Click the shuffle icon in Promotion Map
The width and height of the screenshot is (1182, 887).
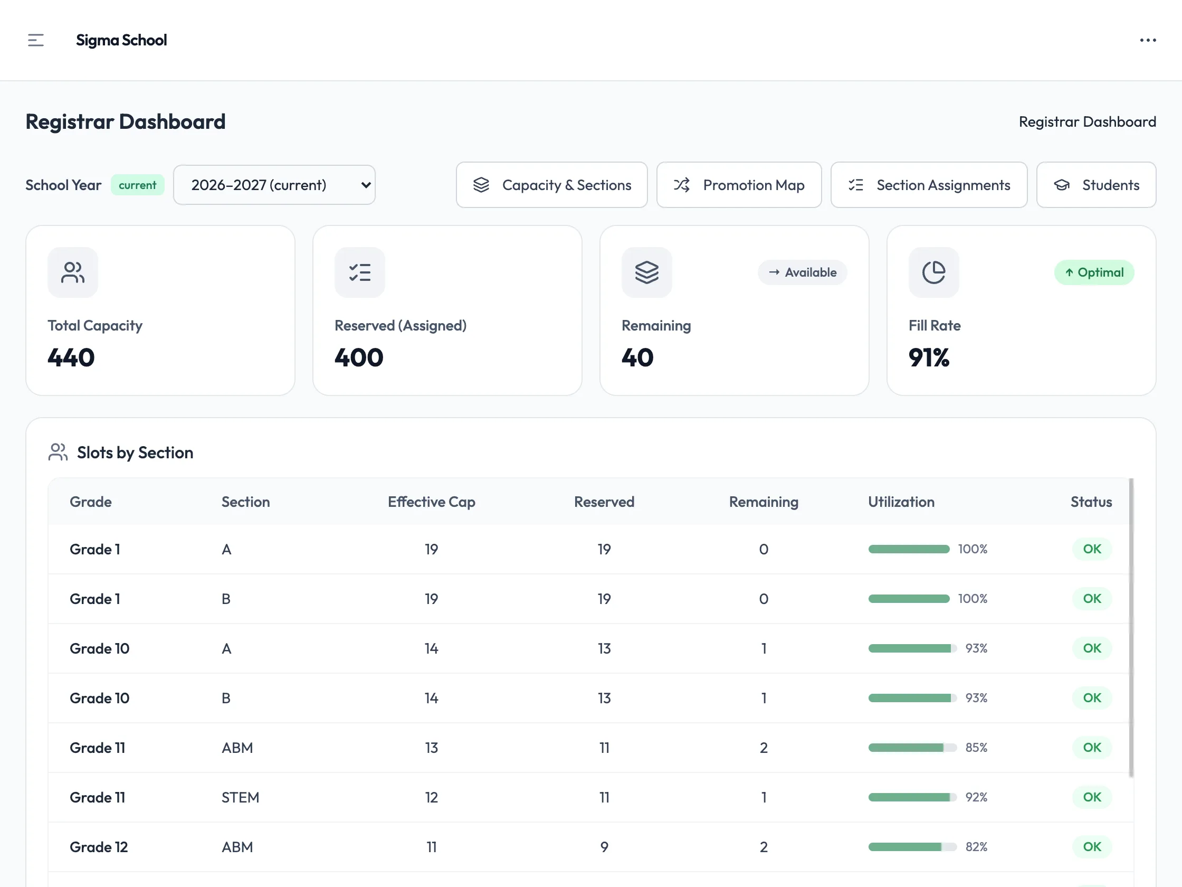(681, 185)
